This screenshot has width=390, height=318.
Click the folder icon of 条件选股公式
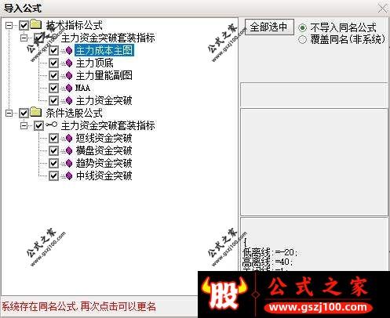tap(36, 113)
